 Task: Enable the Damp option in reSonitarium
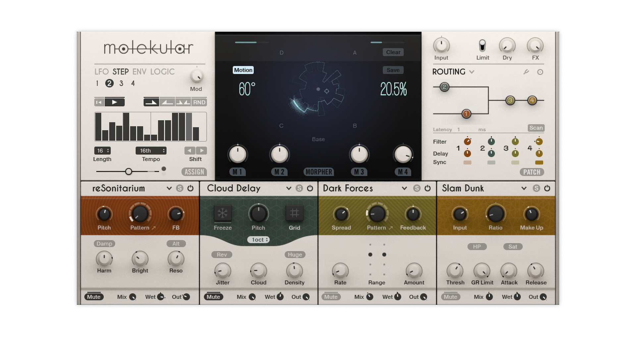104,244
